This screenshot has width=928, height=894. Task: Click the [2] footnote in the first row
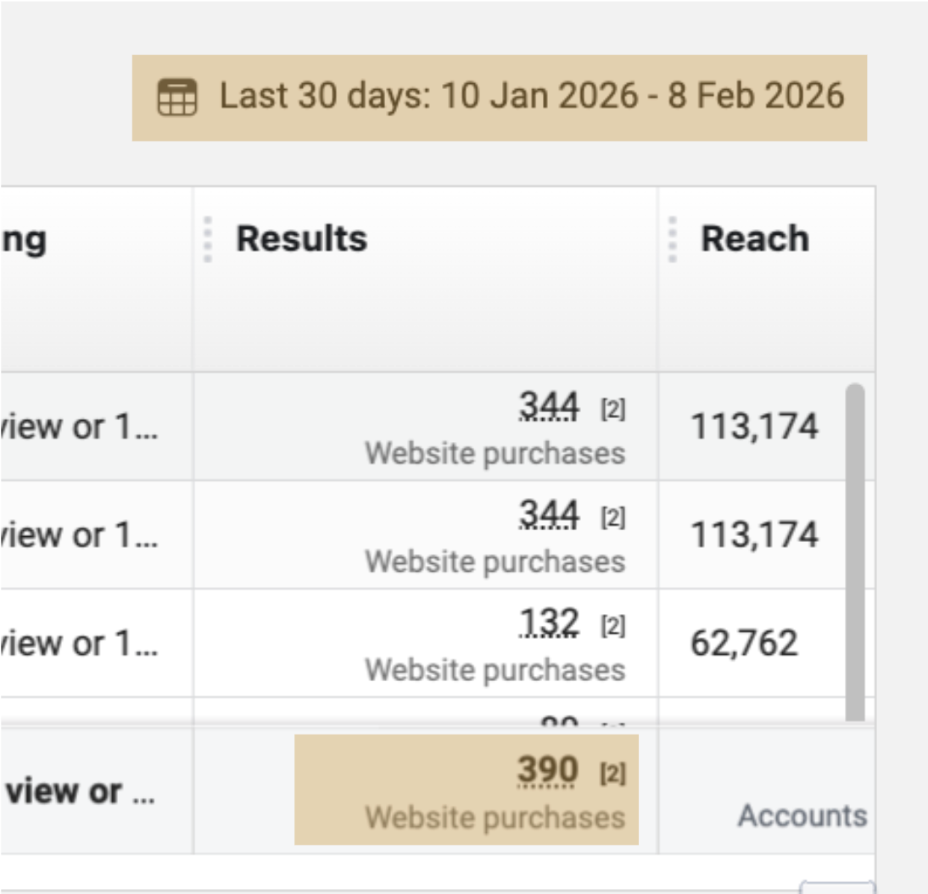coord(612,411)
